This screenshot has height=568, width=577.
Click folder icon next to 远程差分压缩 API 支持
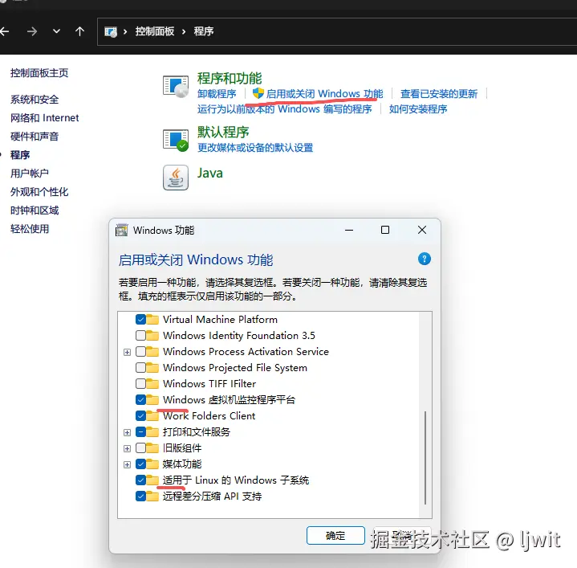152,496
